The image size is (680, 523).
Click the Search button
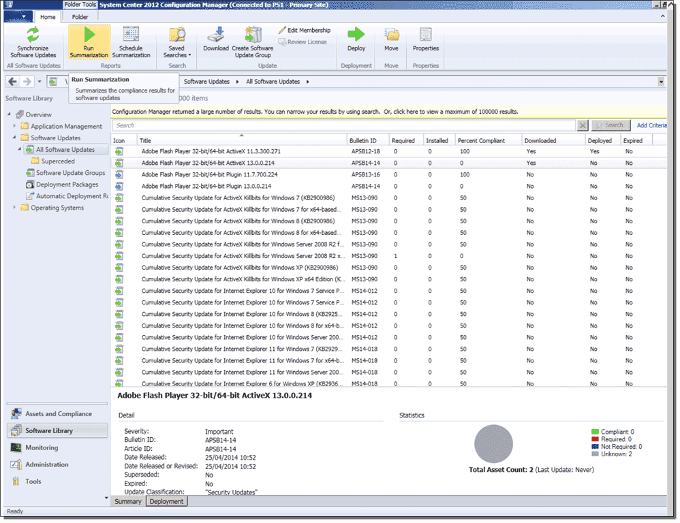(610, 125)
